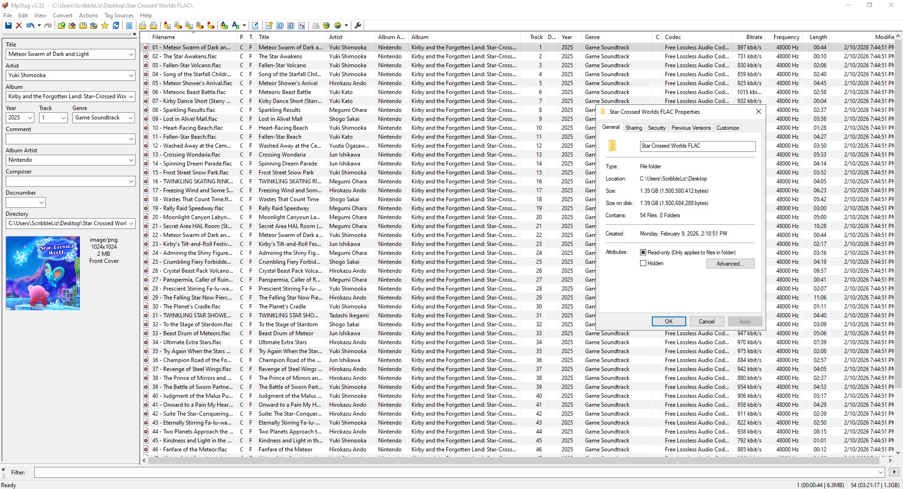Open the Artist field dropdown

131,75
